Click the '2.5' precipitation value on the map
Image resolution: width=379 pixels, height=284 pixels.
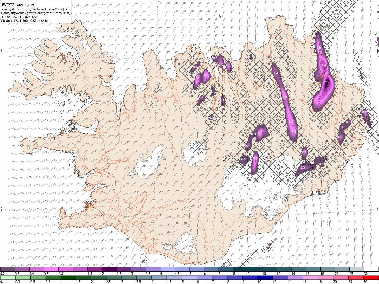[326, 82]
